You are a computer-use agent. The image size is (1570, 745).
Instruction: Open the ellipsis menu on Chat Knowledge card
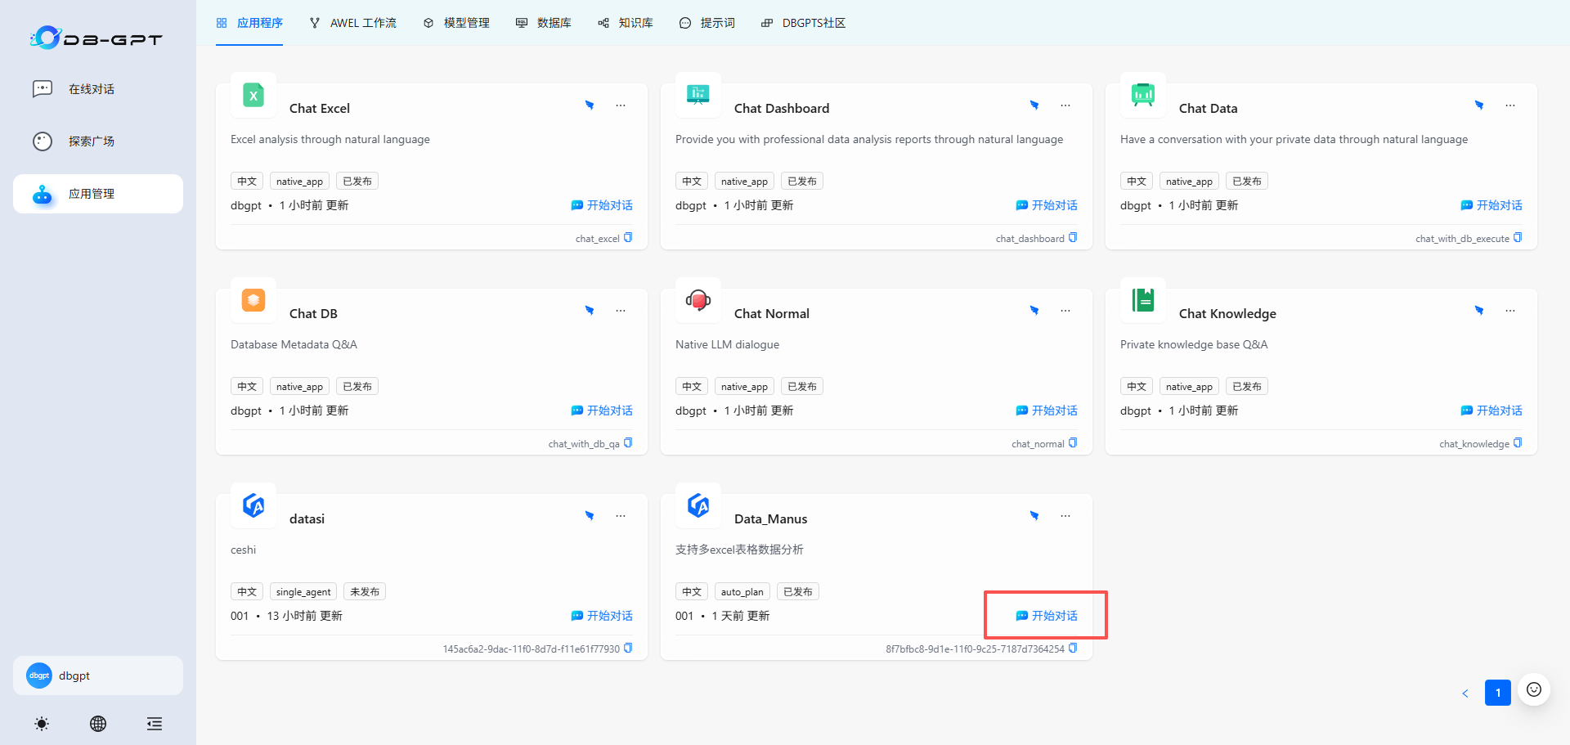pyautogui.click(x=1510, y=311)
